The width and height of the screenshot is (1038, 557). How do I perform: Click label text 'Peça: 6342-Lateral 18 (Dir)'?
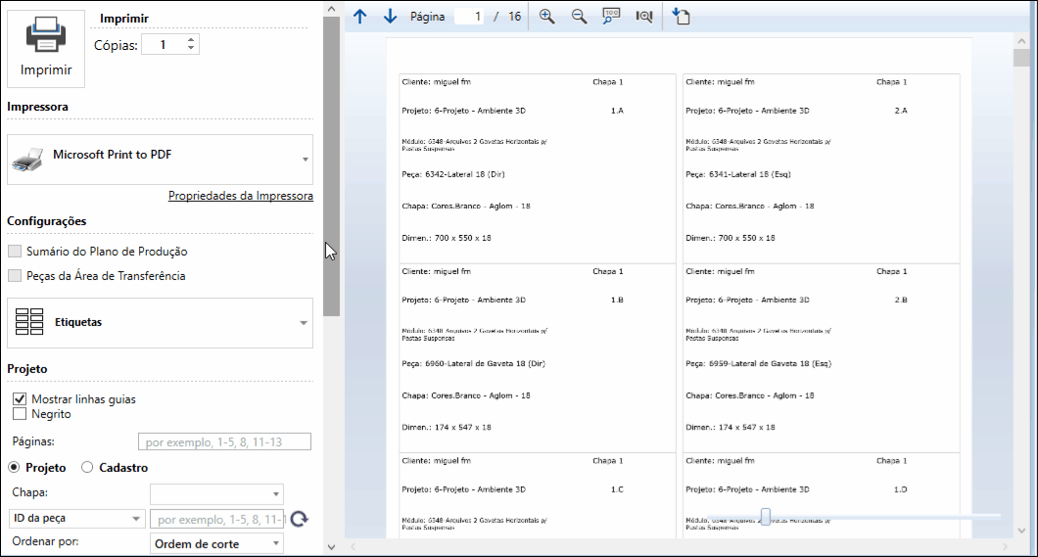(x=452, y=174)
